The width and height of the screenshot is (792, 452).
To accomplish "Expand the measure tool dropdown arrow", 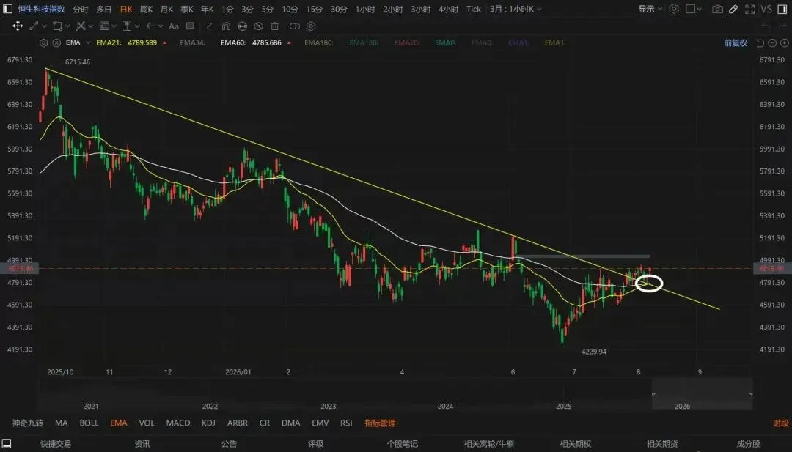I will click(137, 26).
